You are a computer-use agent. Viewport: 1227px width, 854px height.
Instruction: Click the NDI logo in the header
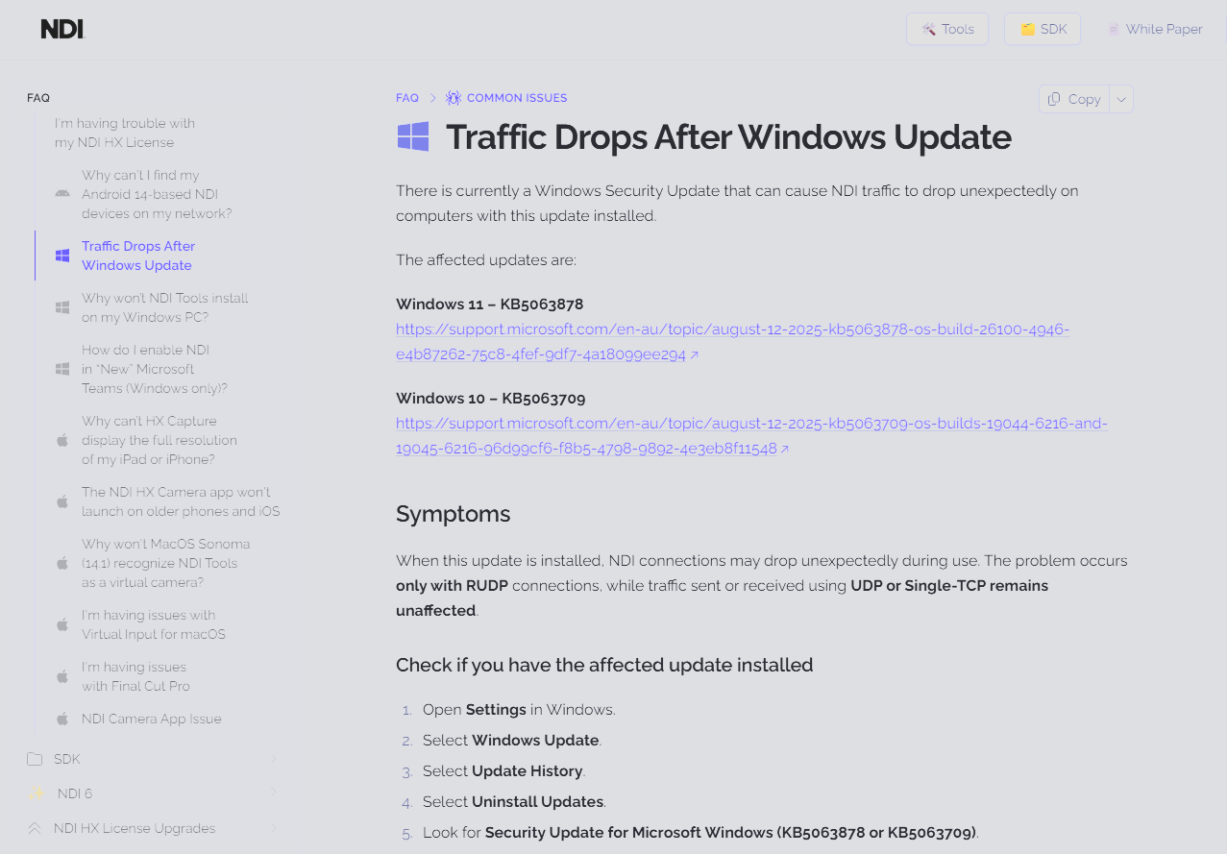click(62, 29)
